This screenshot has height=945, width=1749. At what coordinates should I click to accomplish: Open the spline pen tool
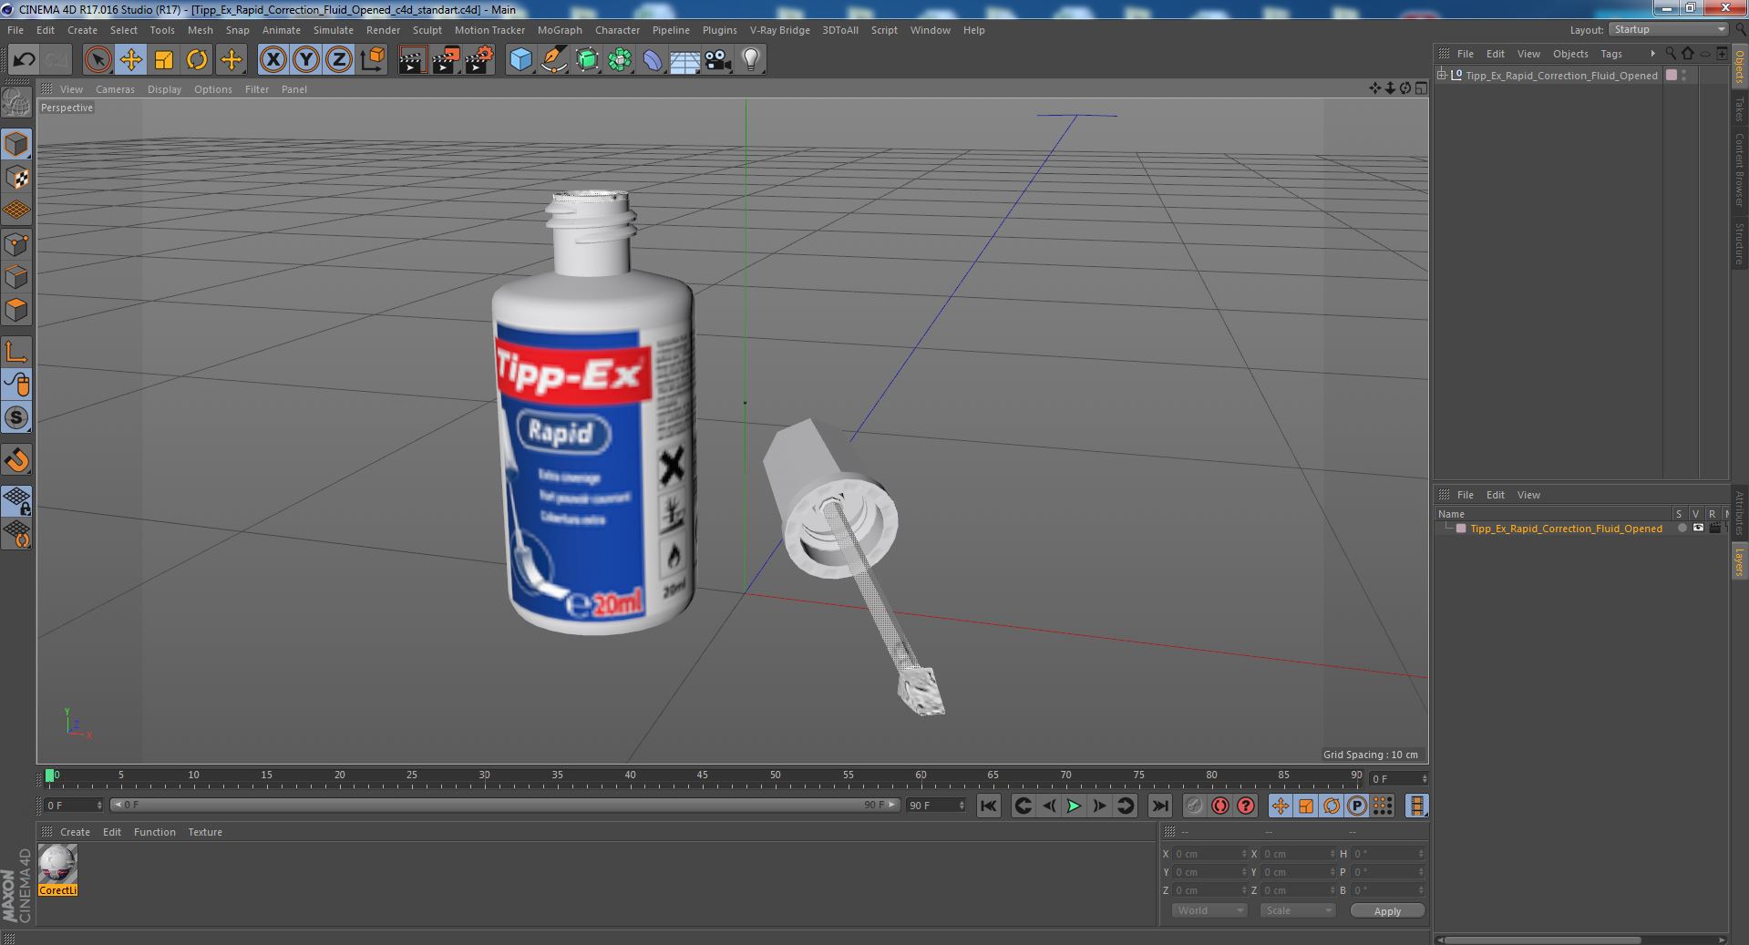[x=553, y=60]
